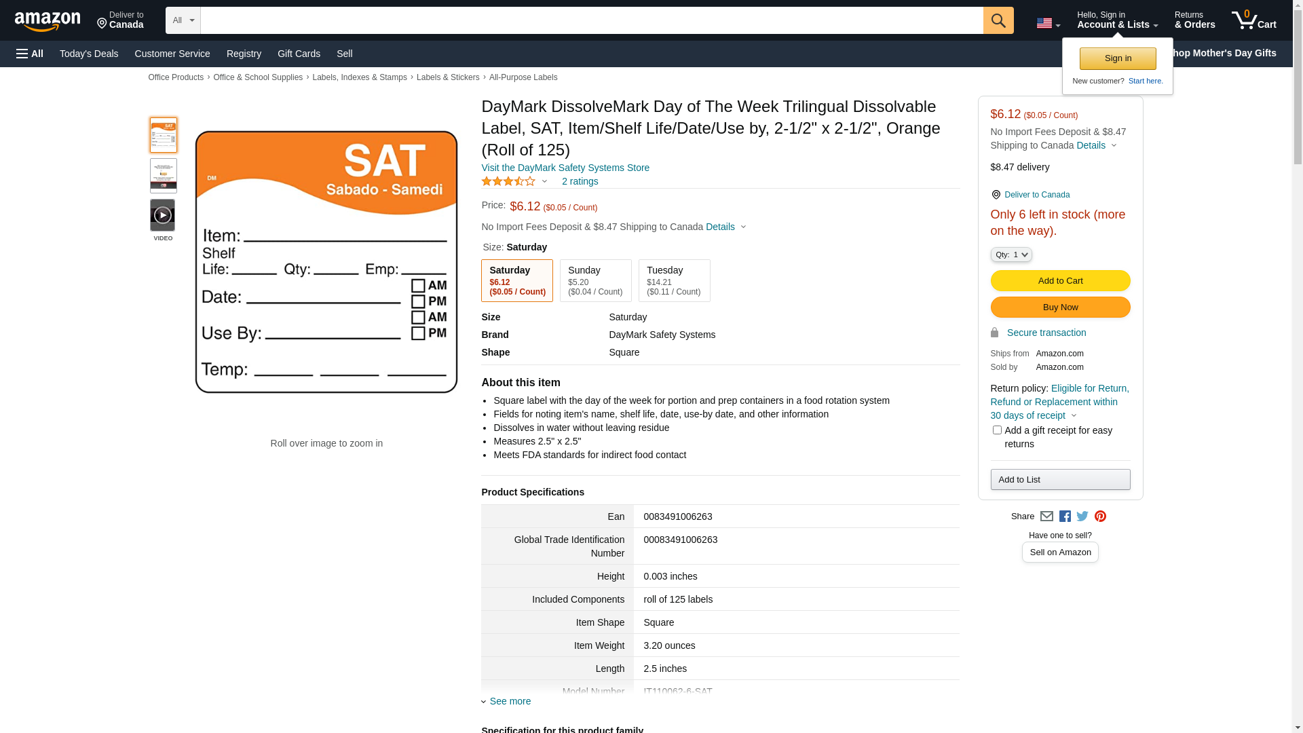Play the product video thumbnail
Viewport: 1303px width, 733px height.
162,215
